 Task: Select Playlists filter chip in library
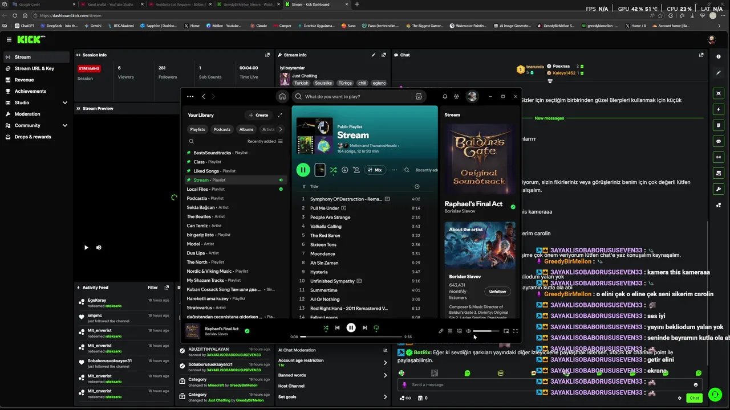197,129
